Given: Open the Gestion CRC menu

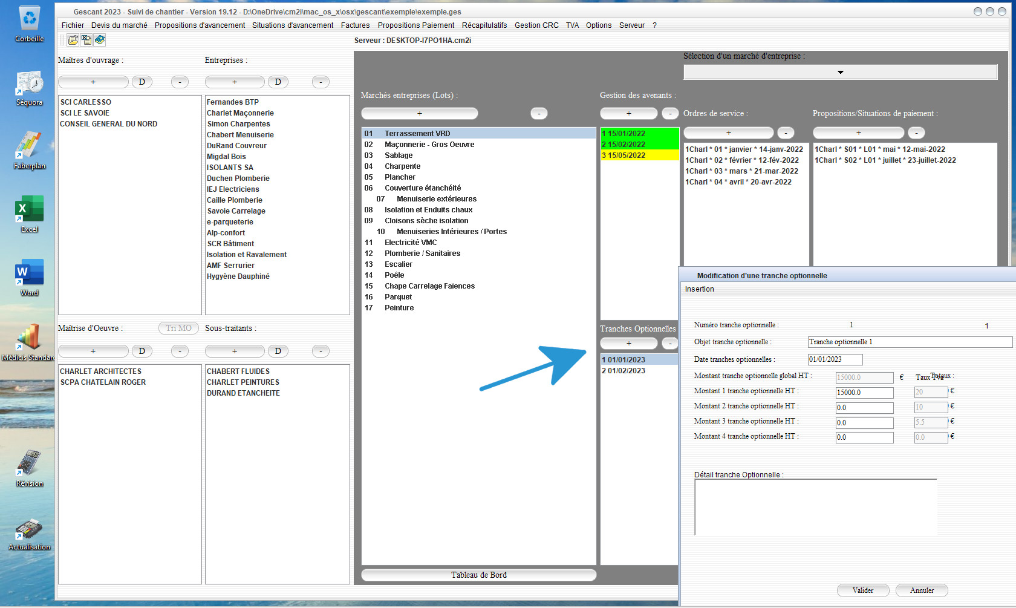Looking at the screenshot, I should click(x=536, y=25).
